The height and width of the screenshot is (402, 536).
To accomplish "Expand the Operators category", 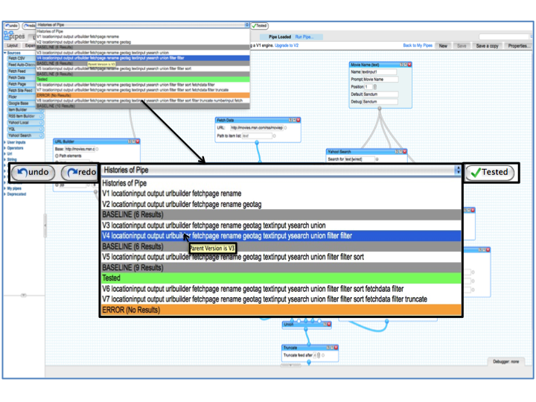I will coord(5,148).
